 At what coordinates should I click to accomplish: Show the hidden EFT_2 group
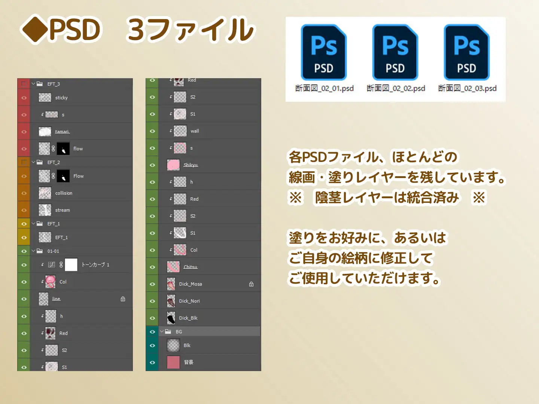(24, 162)
